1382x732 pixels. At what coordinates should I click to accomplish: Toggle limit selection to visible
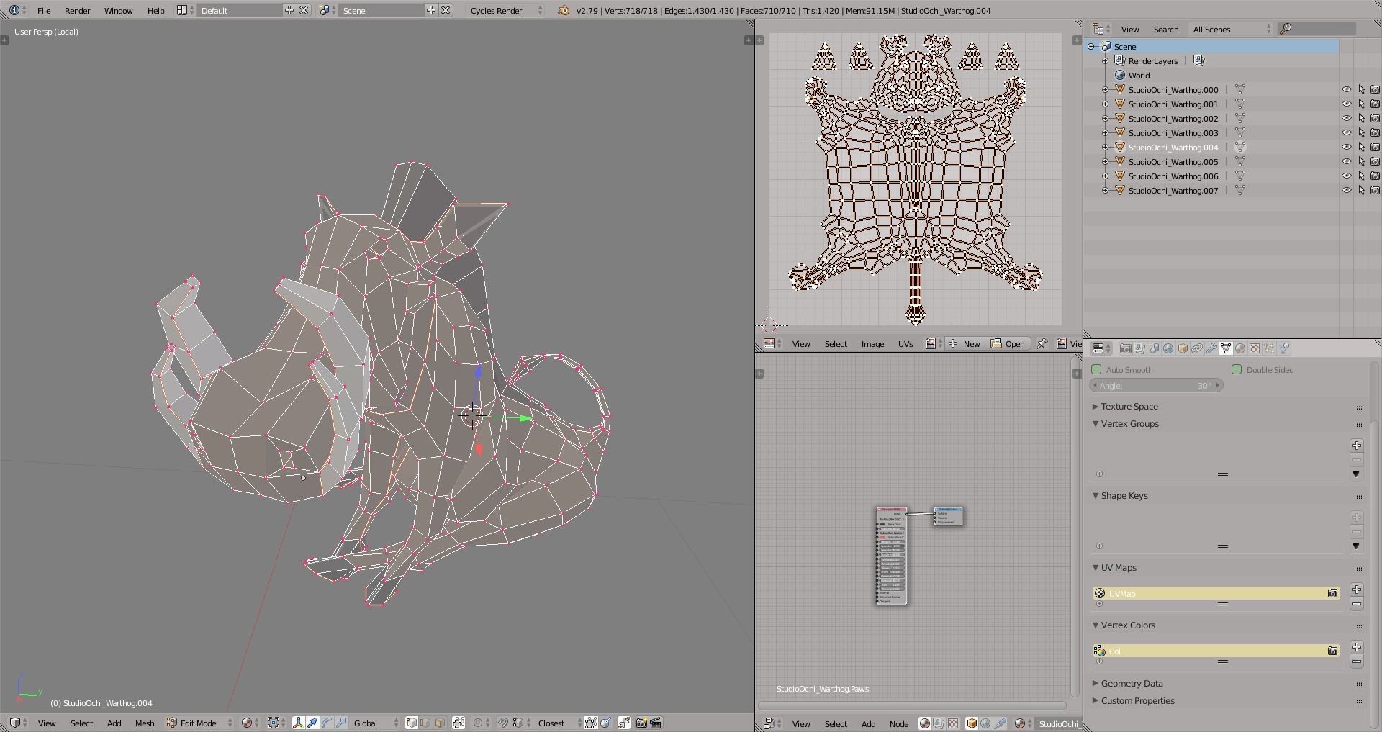coord(459,723)
